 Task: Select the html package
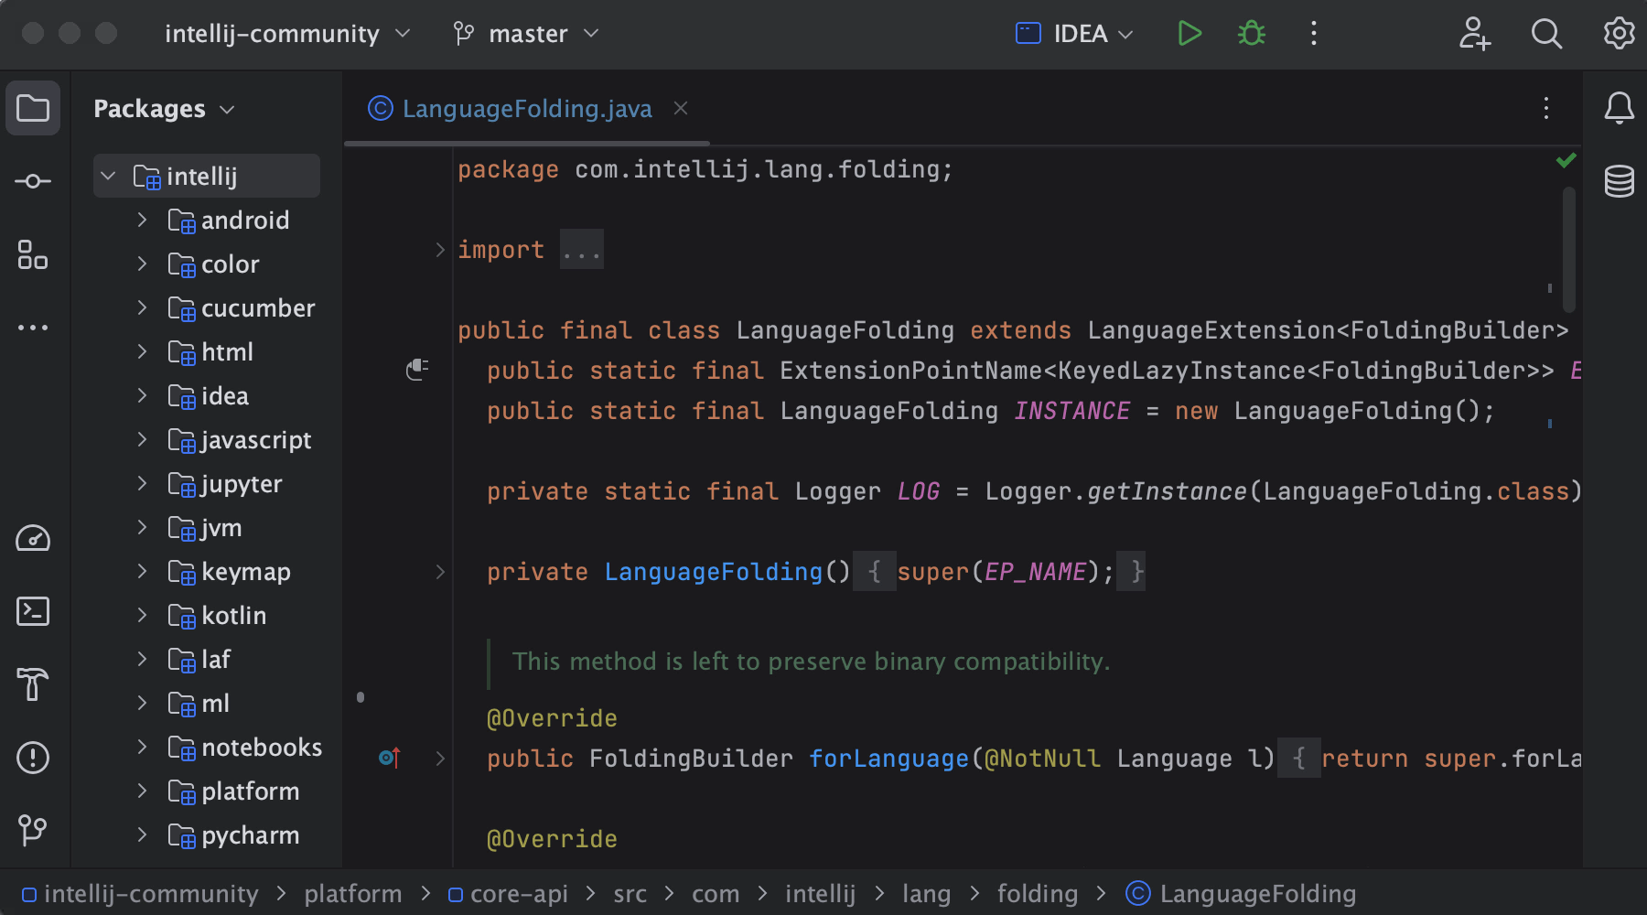click(x=227, y=351)
